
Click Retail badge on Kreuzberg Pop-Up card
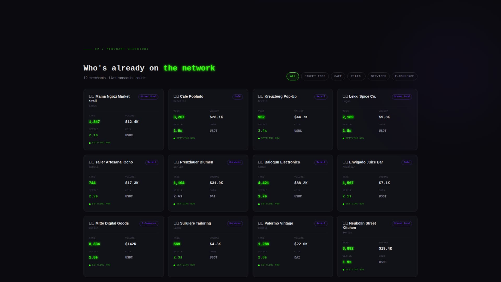point(321,97)
